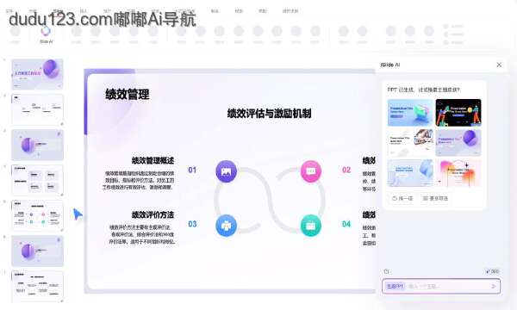Open the Slide AI tool in toolbar
This screenshot has width=517, height=310.
(46, 34)
